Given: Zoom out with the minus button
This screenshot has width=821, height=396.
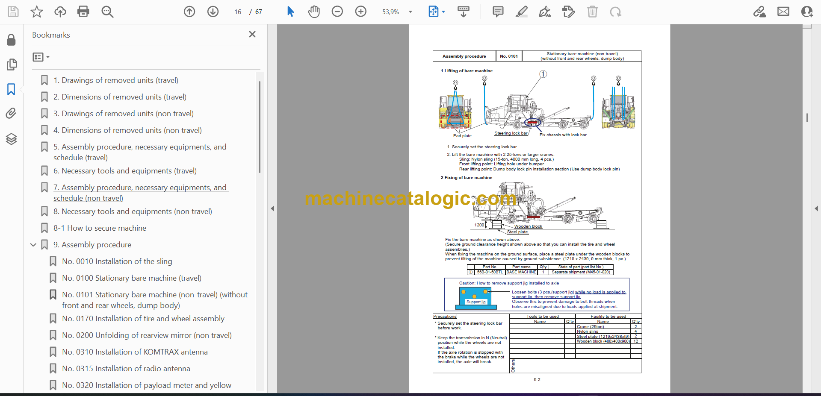Looking at the screenshot, I should [337, 12].
